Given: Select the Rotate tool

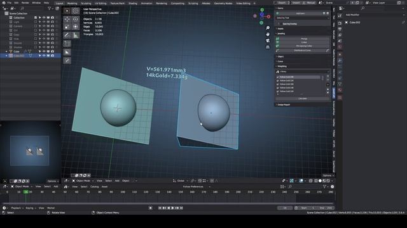Looking at the screenshot, I should point(76,19).
